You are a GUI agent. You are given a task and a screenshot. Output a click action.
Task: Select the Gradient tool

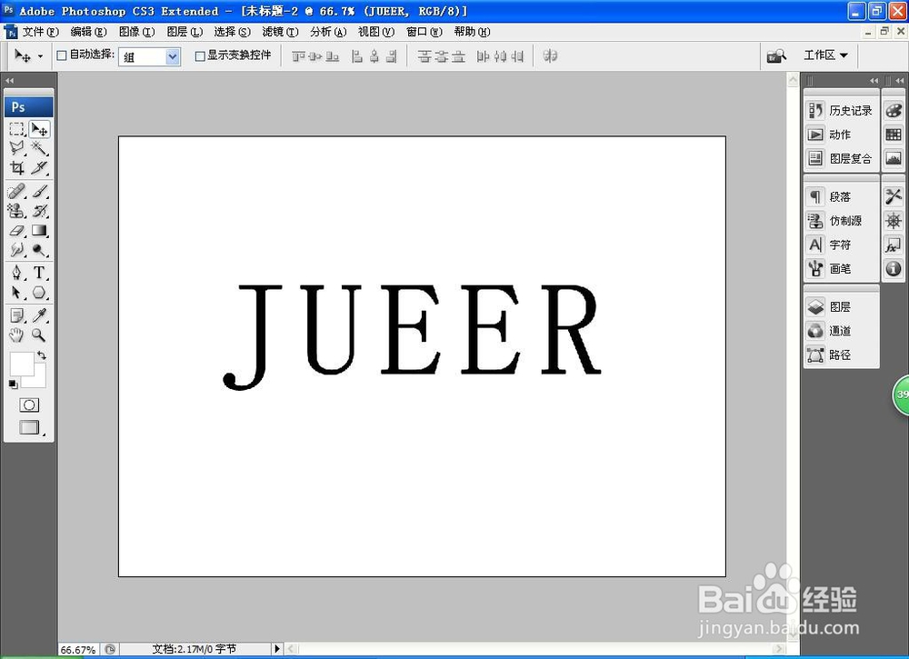[x=39, y=230]
